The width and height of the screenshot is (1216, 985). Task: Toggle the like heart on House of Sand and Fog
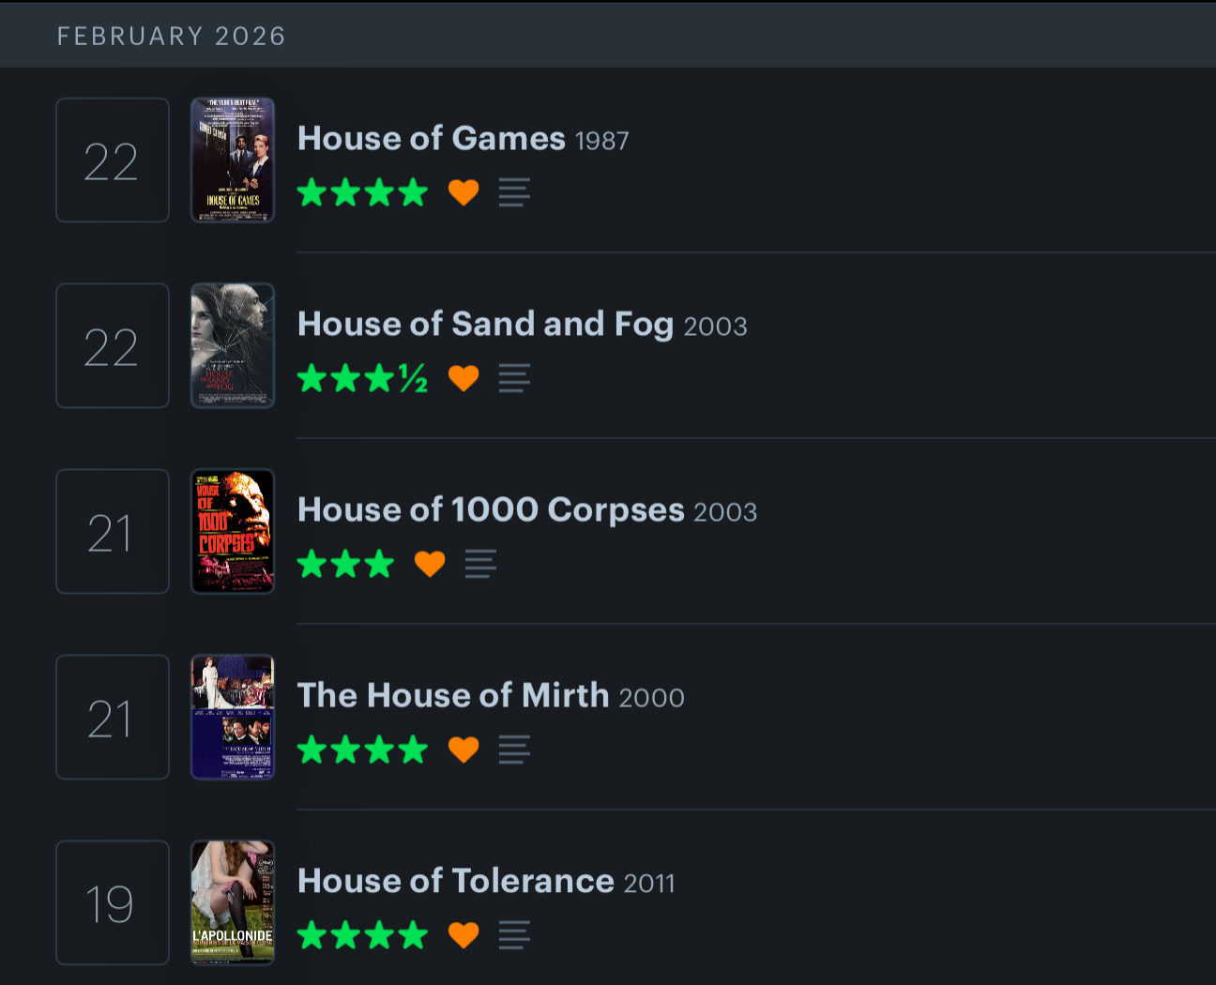[x=464, y=378]
